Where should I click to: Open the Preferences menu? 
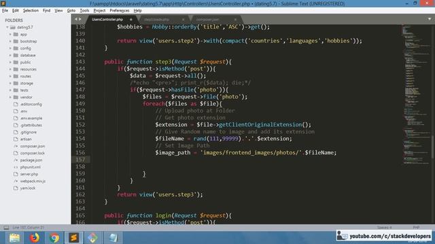120,11
